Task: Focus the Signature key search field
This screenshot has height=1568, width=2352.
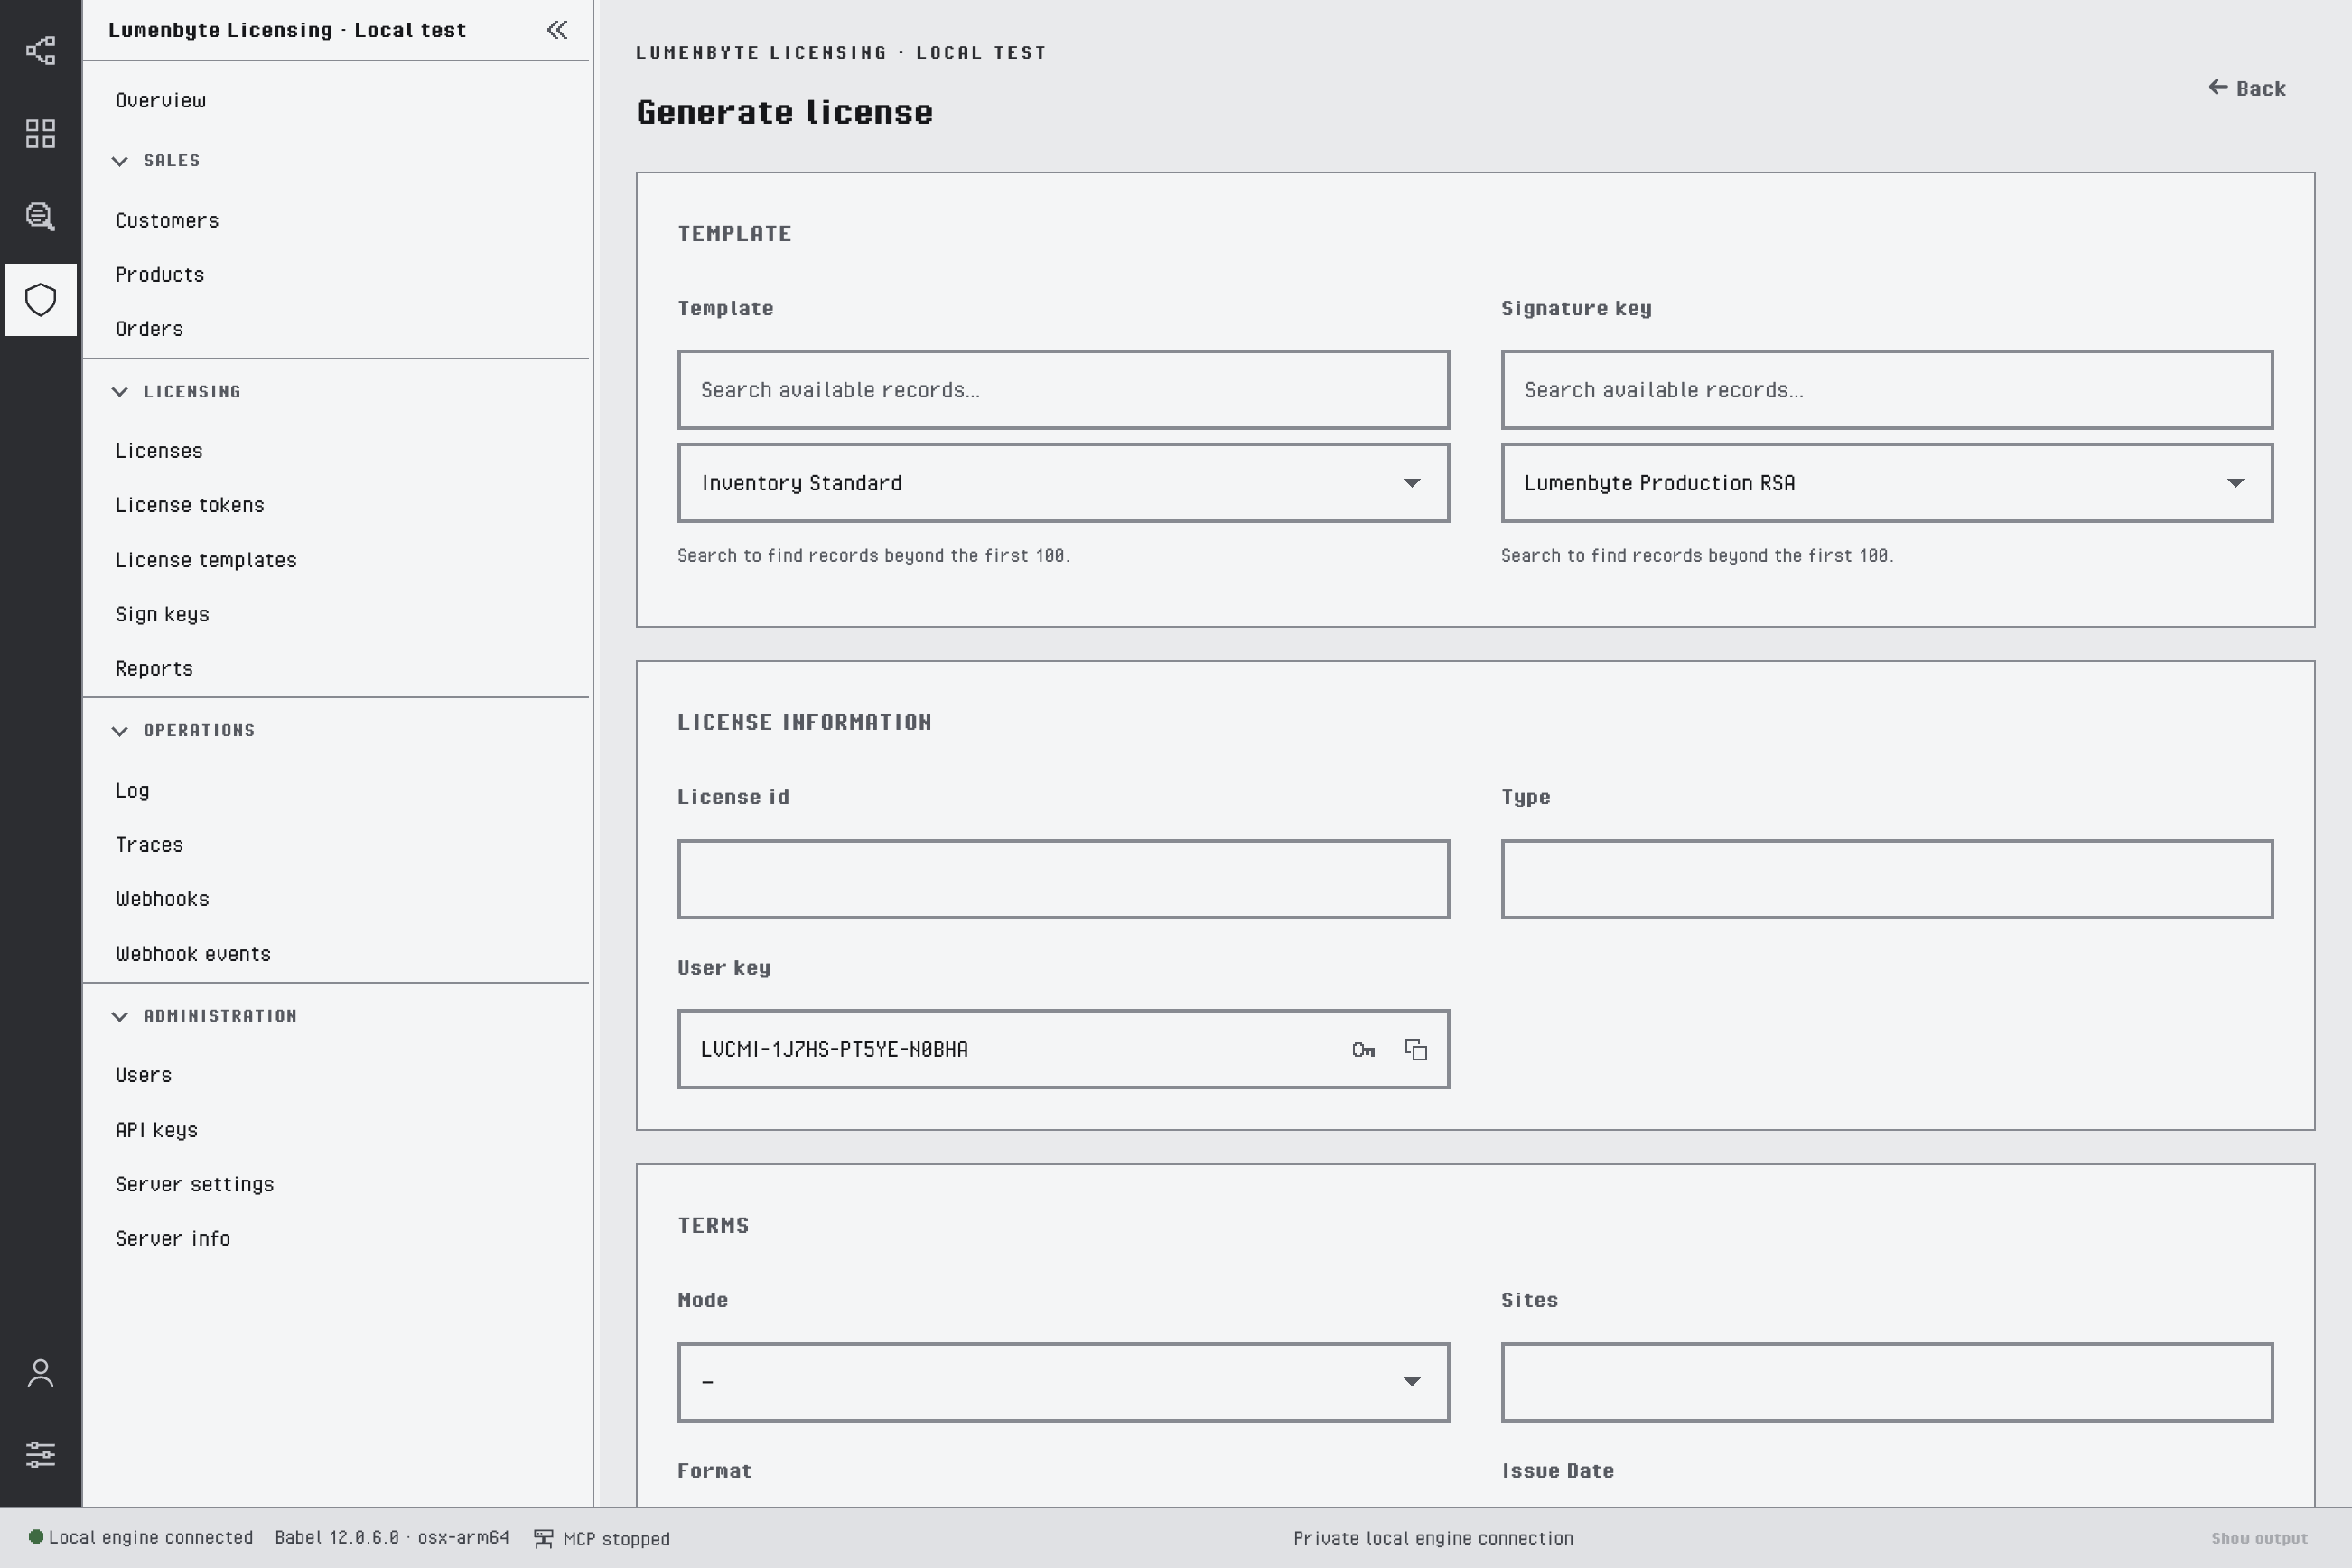Action: tap(1887, 390)
